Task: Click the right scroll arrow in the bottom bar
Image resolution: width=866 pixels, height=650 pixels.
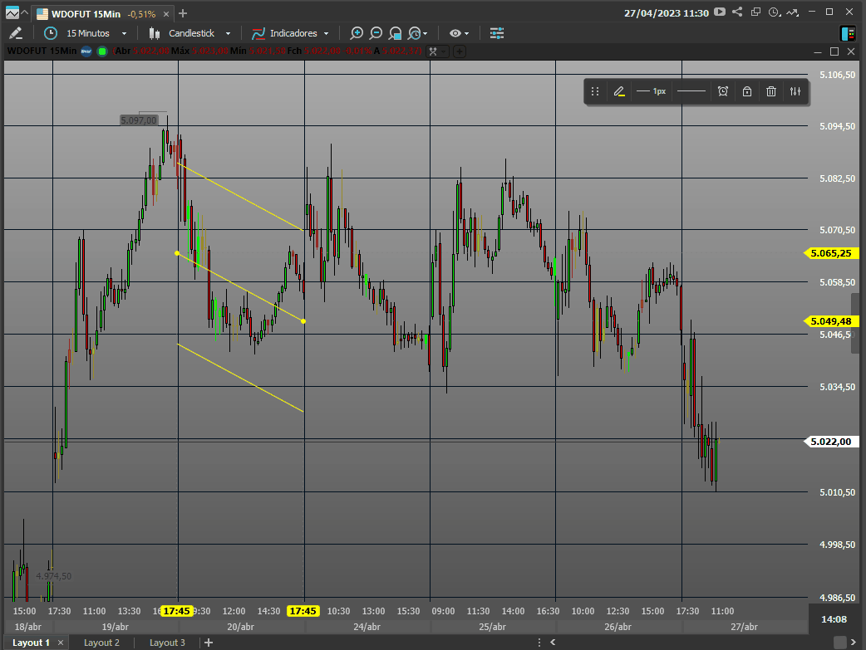Action: (854, 643)
